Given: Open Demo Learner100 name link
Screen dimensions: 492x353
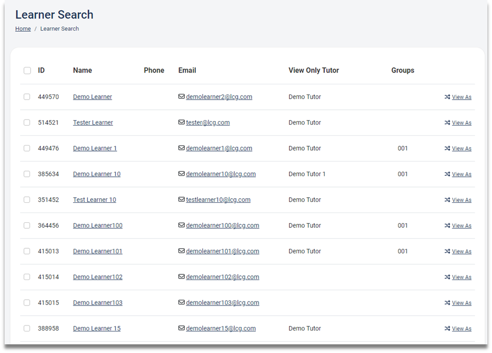Looking at the screenshot, I should point(98,225).
